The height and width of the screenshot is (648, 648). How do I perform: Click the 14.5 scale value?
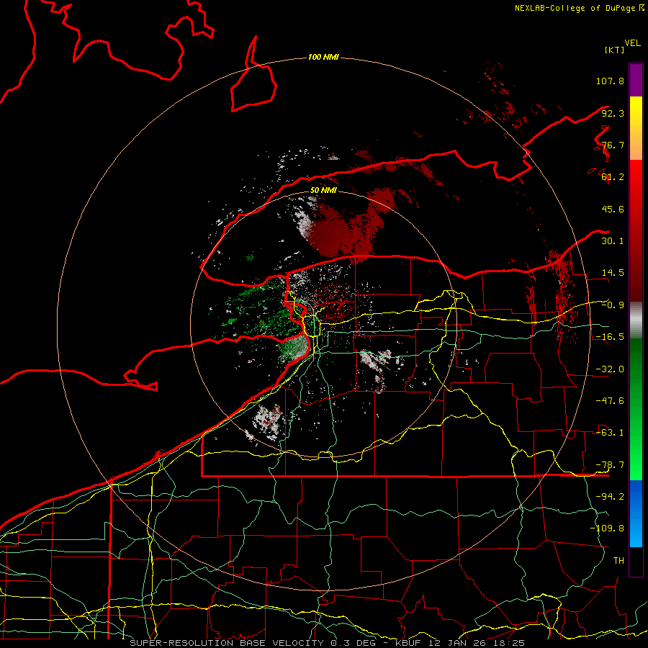(613, 273)
